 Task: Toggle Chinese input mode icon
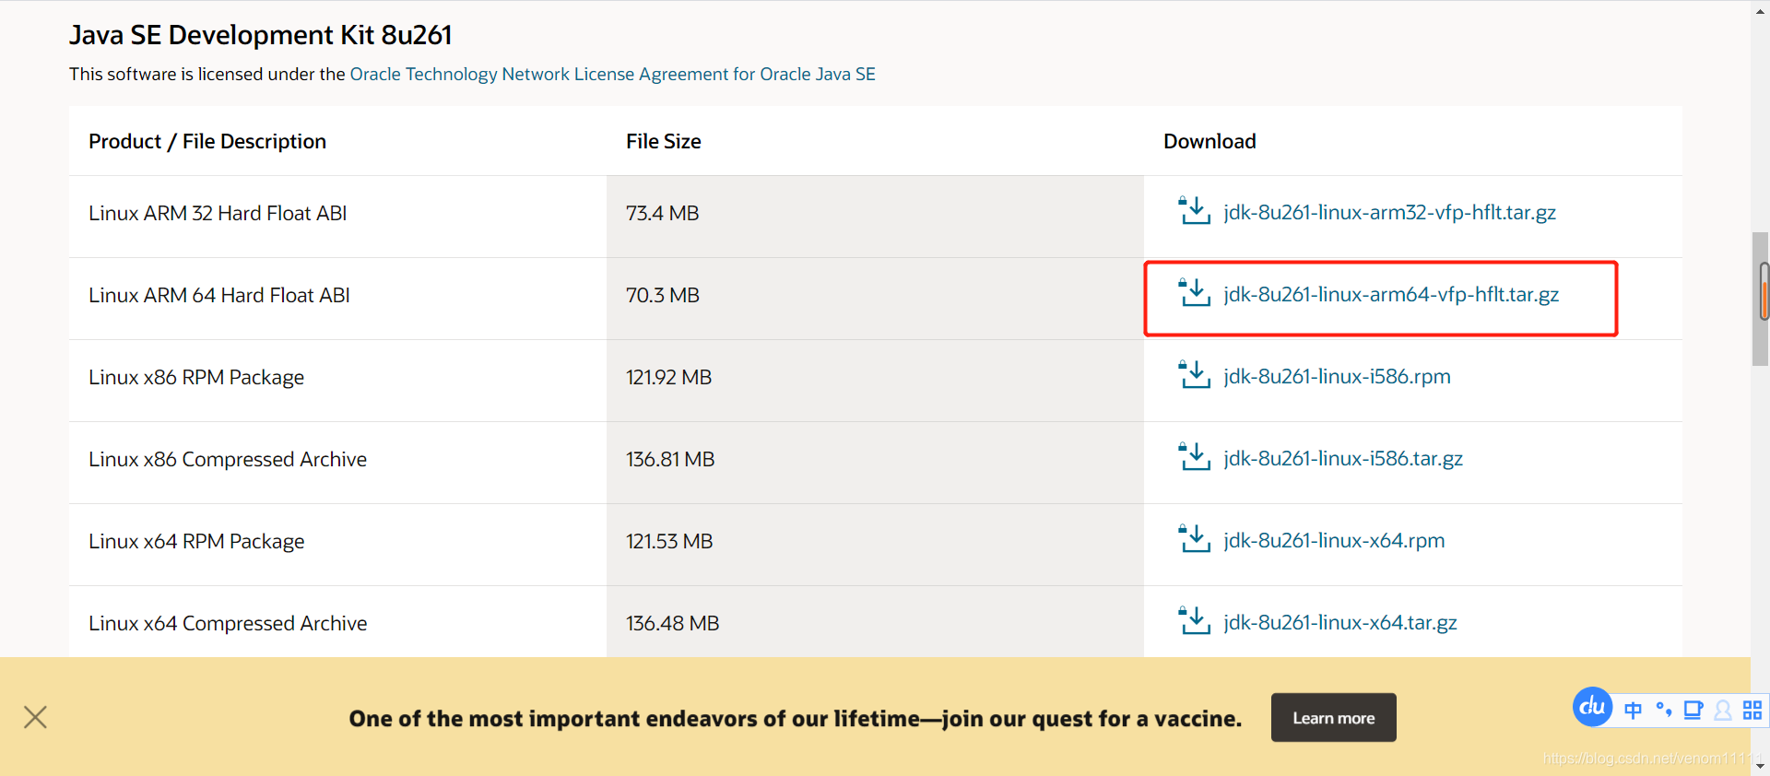(1633, 710)
